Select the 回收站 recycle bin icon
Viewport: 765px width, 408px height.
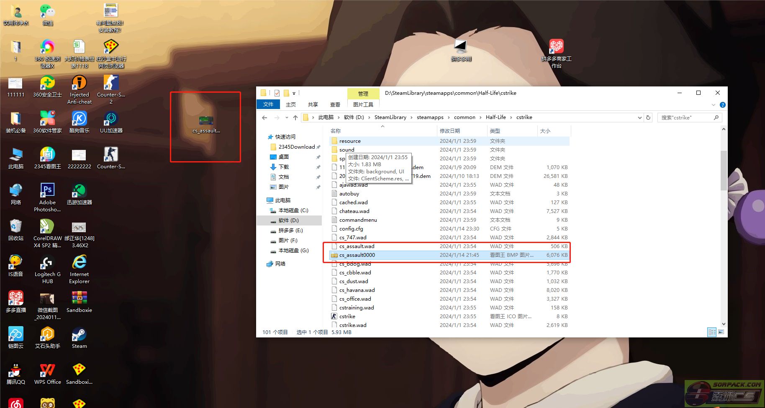pos(16,230)
